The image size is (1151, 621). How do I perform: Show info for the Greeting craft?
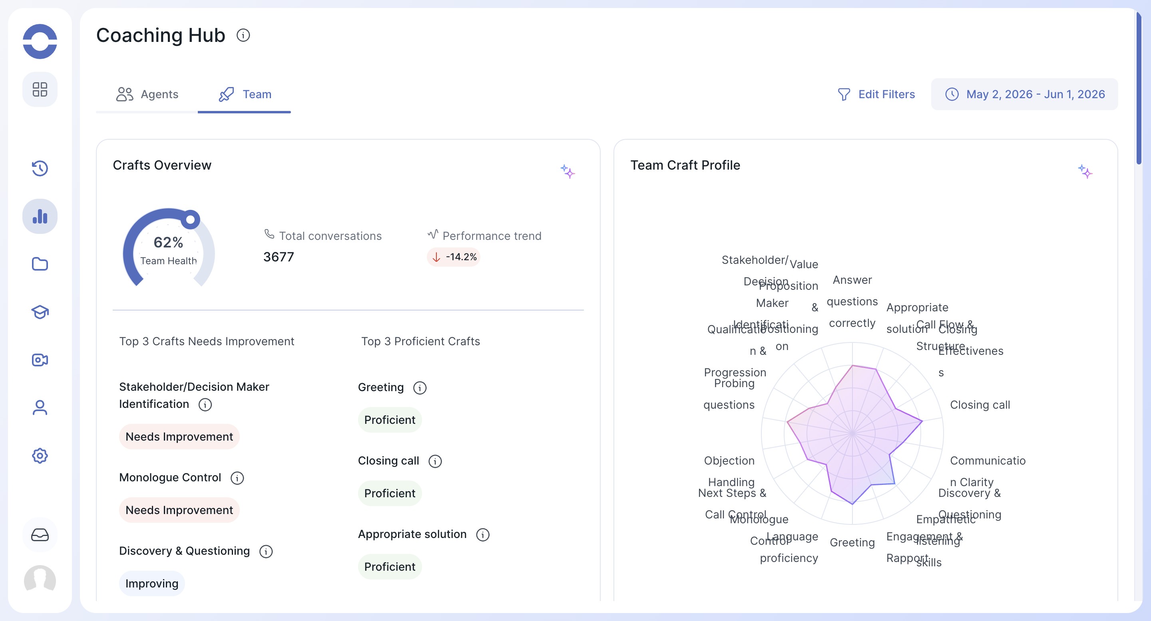(x=420, y=388)
